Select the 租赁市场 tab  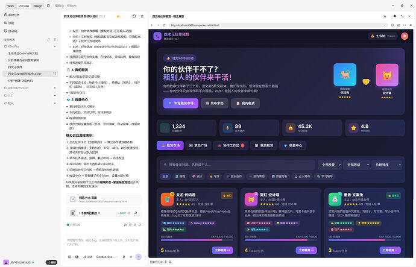[x=170, y=145]
